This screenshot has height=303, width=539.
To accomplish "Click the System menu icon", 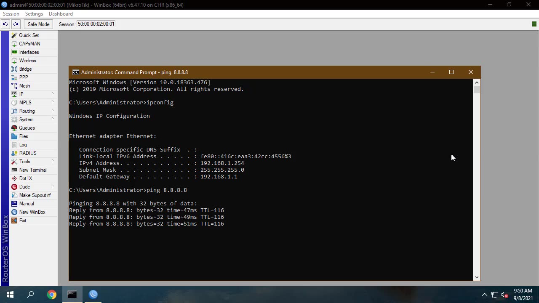I will click(14, 120).
